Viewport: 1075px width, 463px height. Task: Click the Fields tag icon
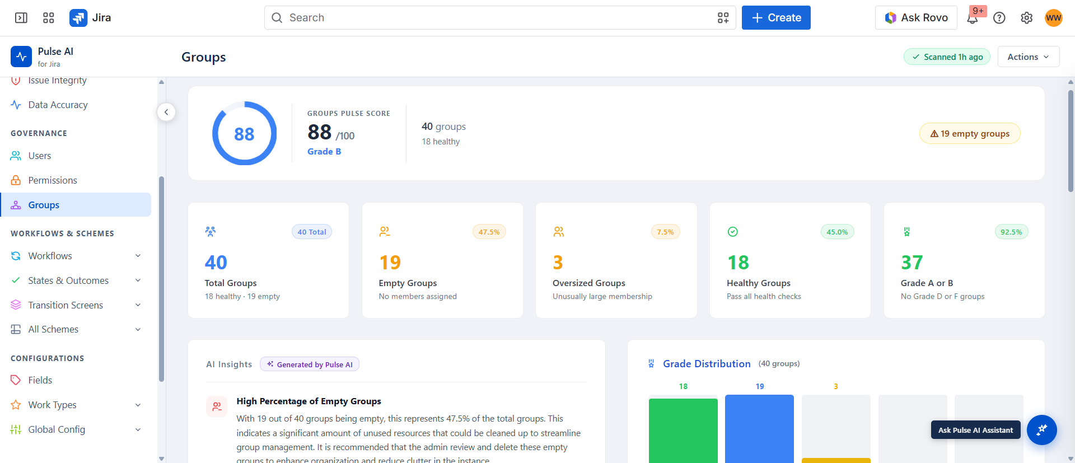pos(16,380)
